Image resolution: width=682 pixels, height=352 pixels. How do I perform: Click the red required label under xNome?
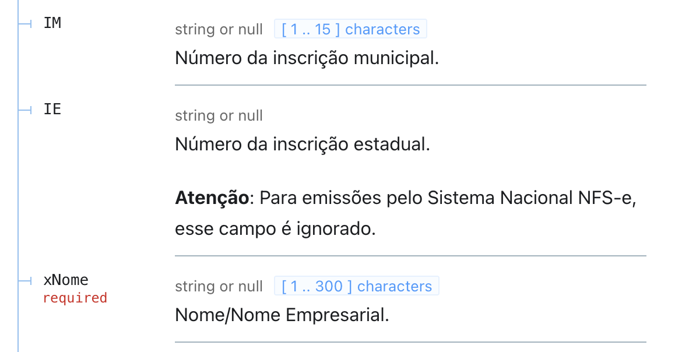pyautogui.click(x=75, y=298)
